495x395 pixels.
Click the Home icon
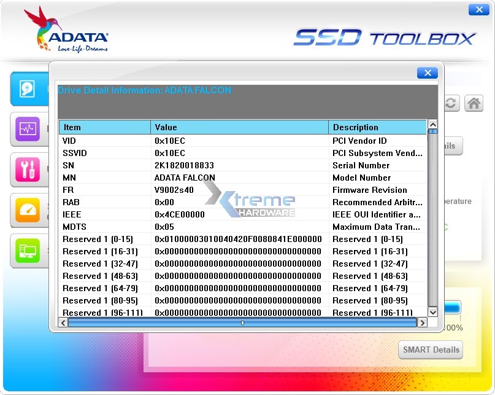coord(473,103)
